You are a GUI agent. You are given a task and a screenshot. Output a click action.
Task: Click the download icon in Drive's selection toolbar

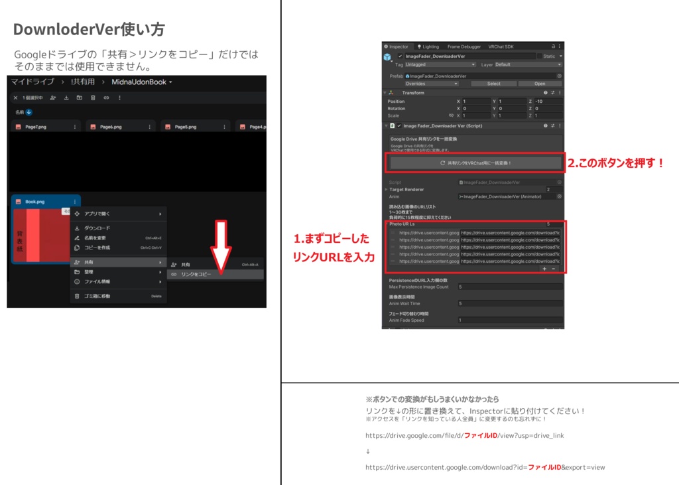[x=66, y=98]
